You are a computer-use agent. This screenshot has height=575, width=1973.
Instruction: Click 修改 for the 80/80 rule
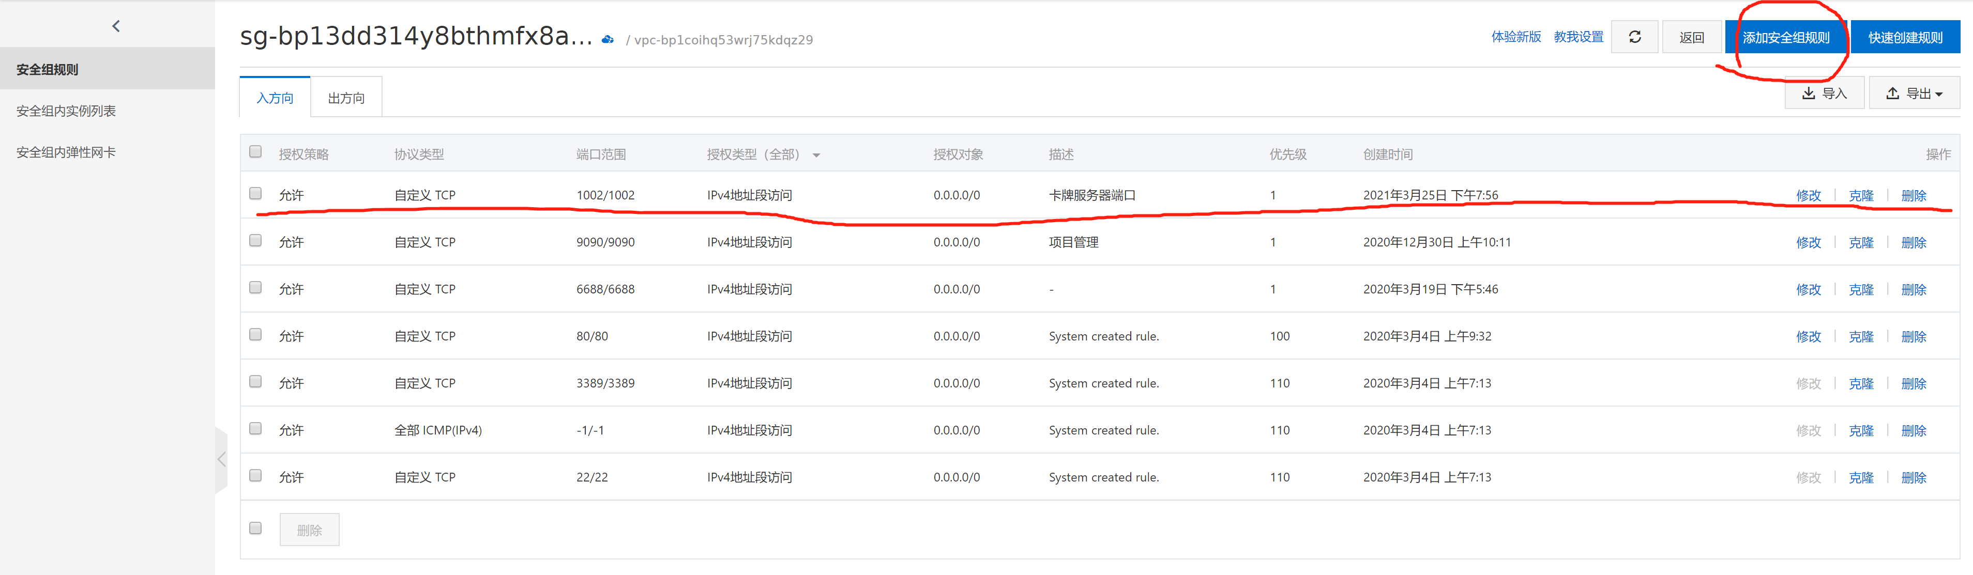(x=1808, y=337)
